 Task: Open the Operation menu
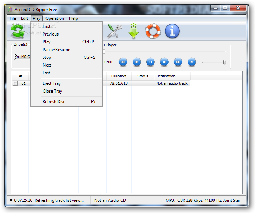click(55, 18)
